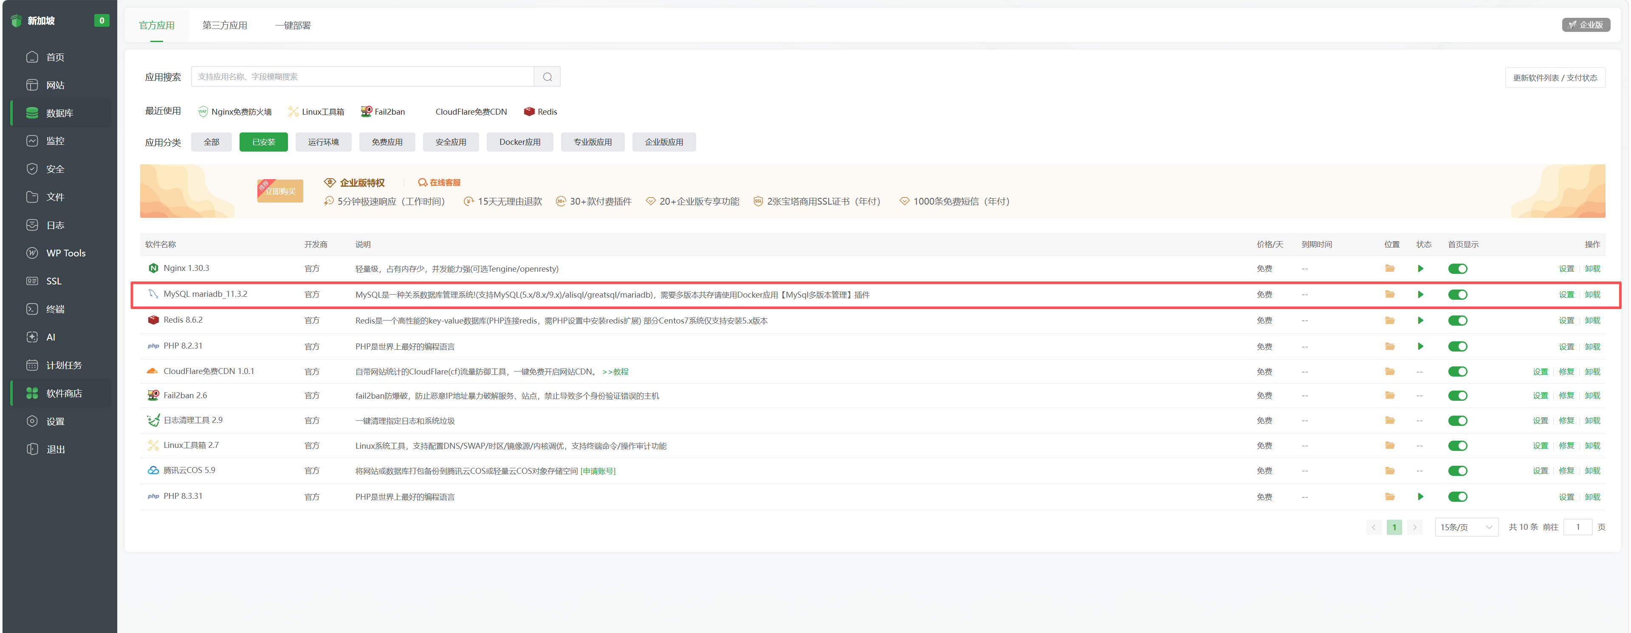The image size is (1631, 633).
Task: Open MySQL mariadb folder location icon
Action: click(1390, 294)
